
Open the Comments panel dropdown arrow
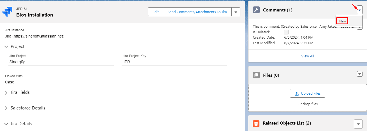click(360, 10)
